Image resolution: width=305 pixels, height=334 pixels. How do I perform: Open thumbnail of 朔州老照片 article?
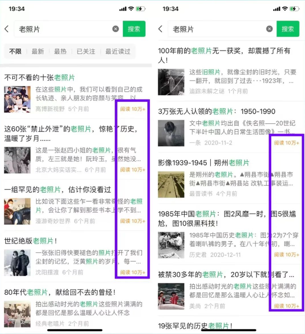171,185
